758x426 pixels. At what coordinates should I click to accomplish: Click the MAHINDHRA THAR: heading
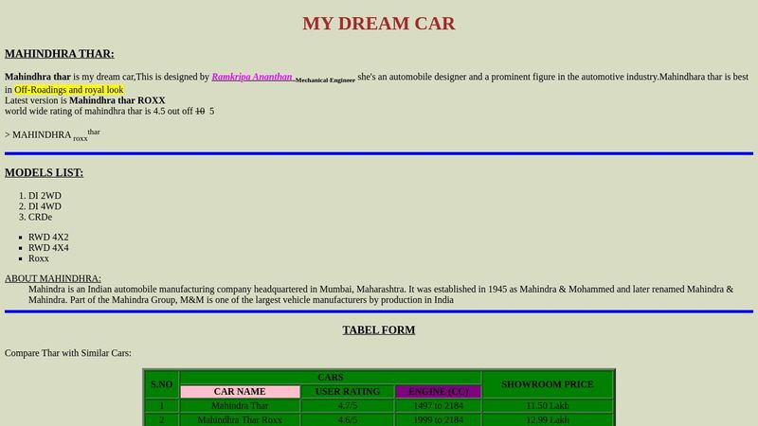(x=60, y=54)
